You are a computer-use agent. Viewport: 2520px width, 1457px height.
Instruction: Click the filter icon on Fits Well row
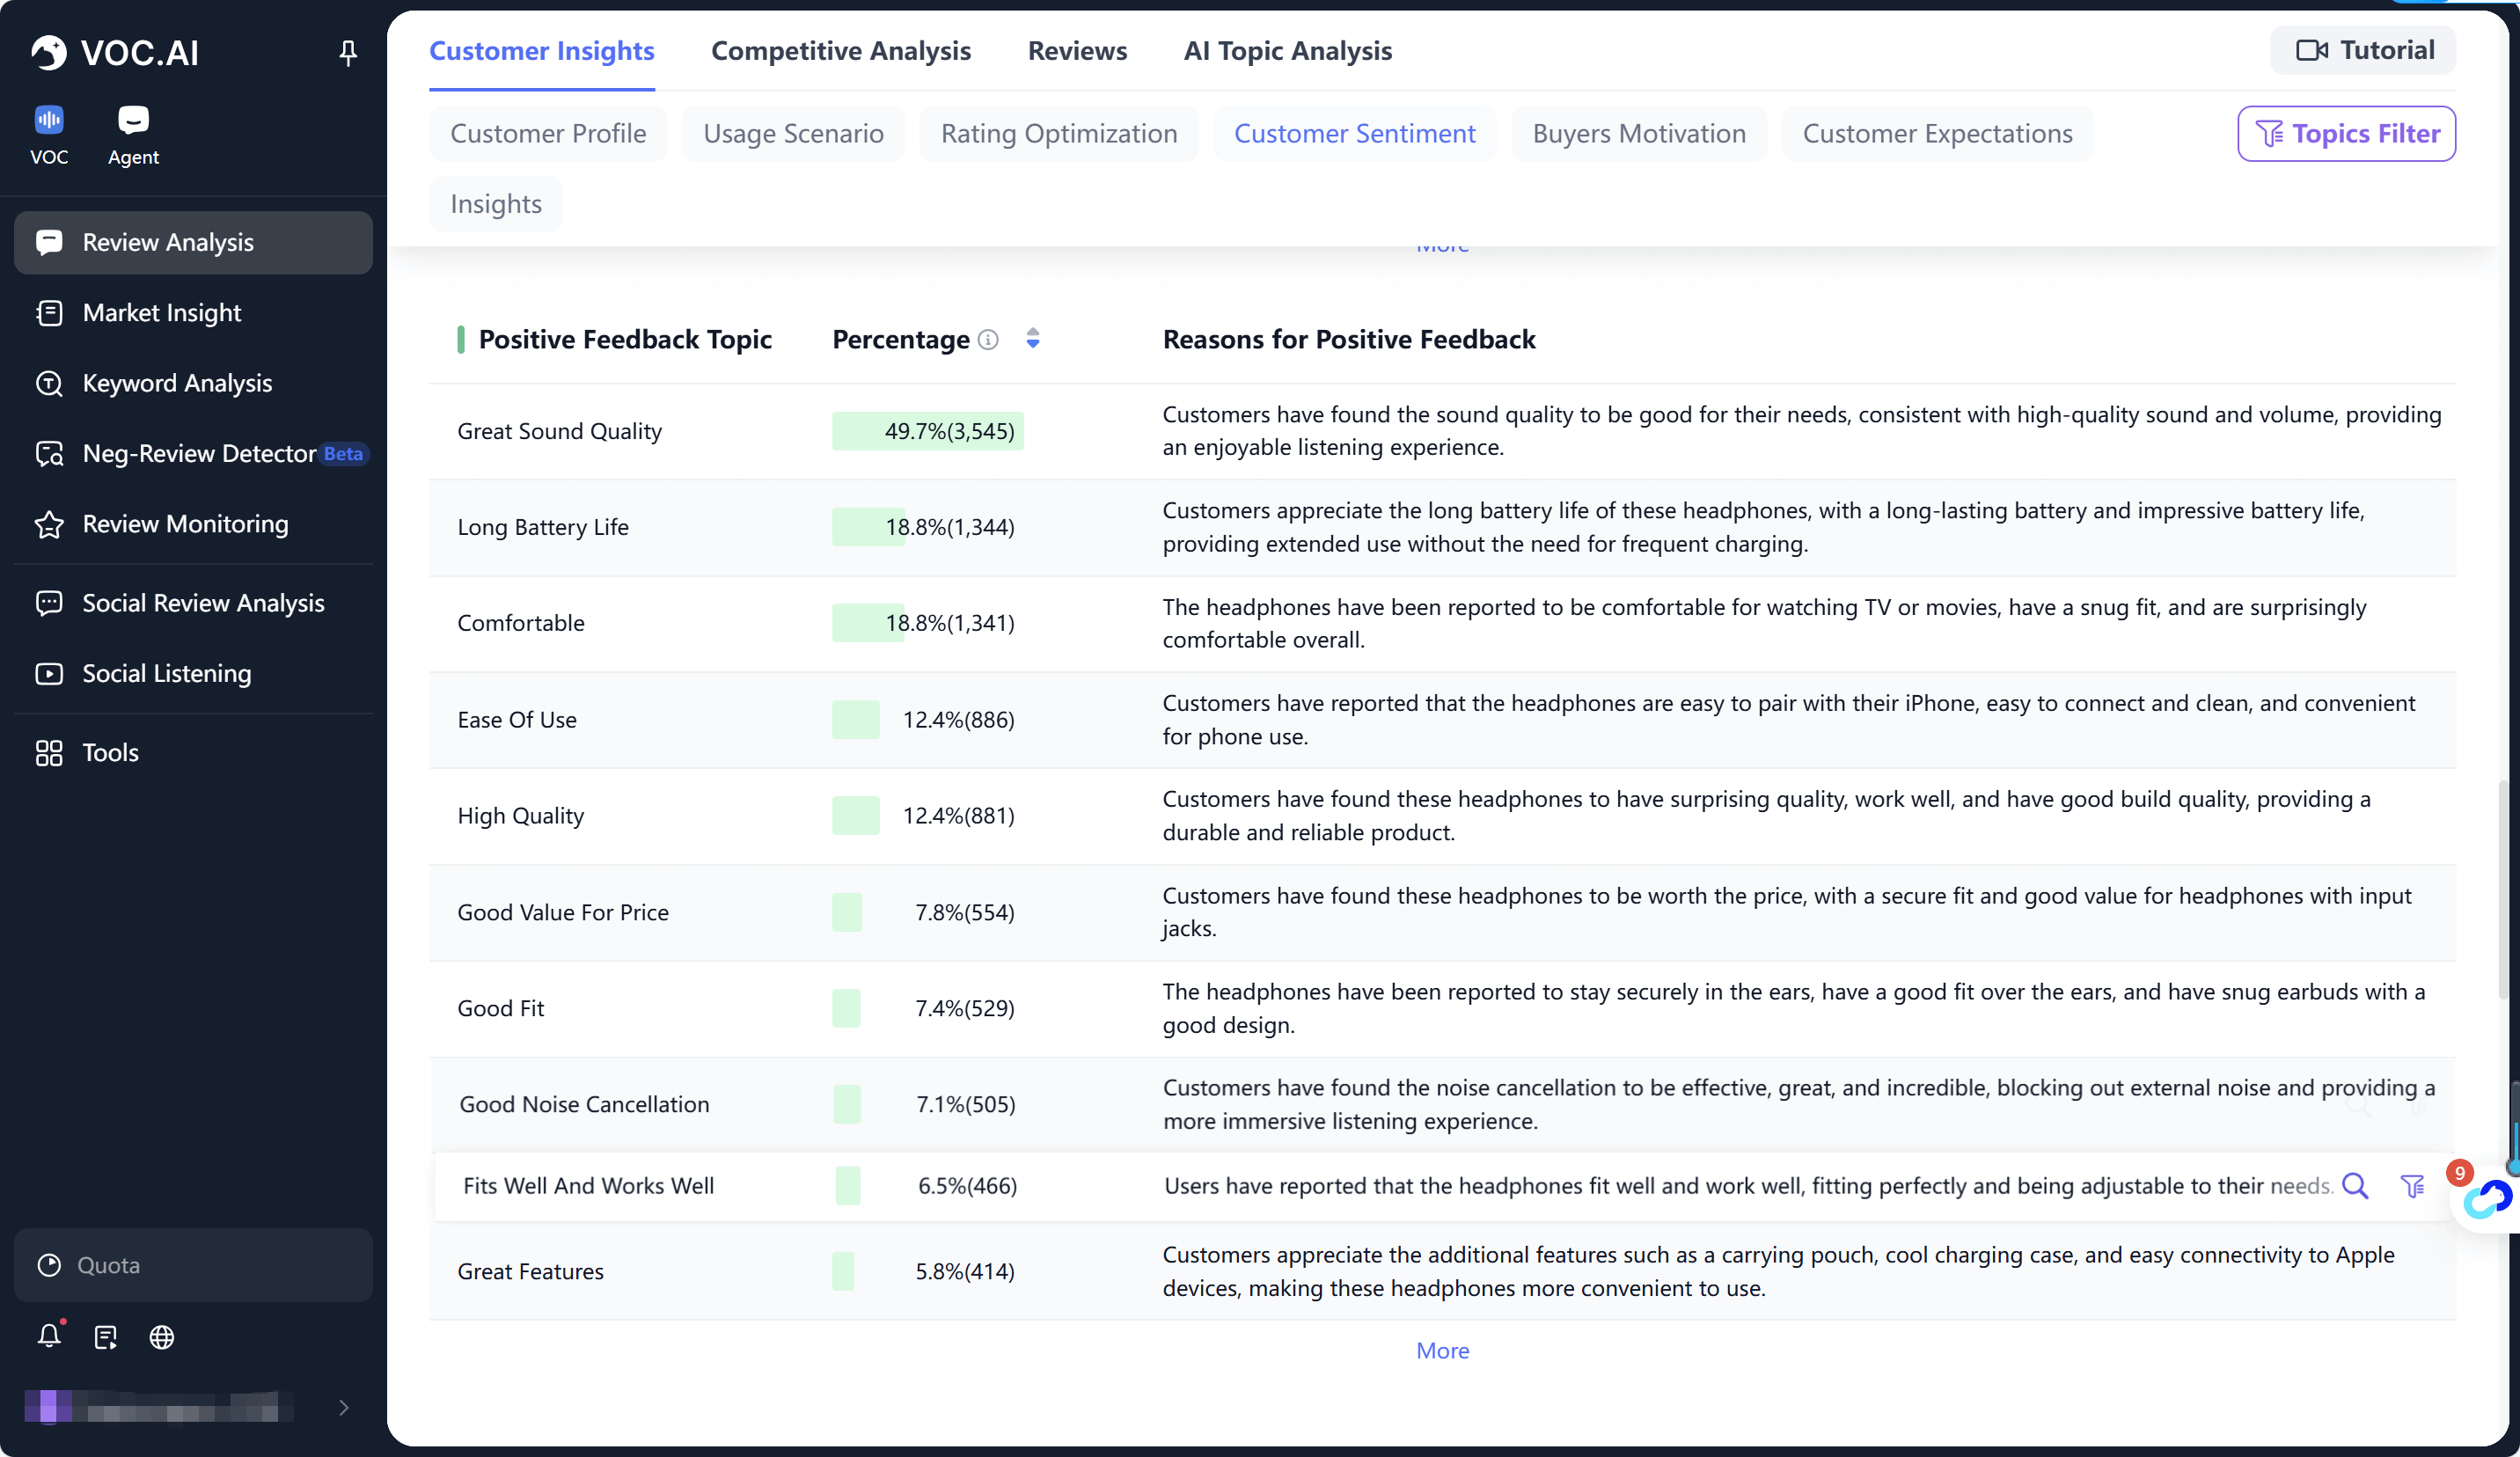[x=2412, y=1186]
